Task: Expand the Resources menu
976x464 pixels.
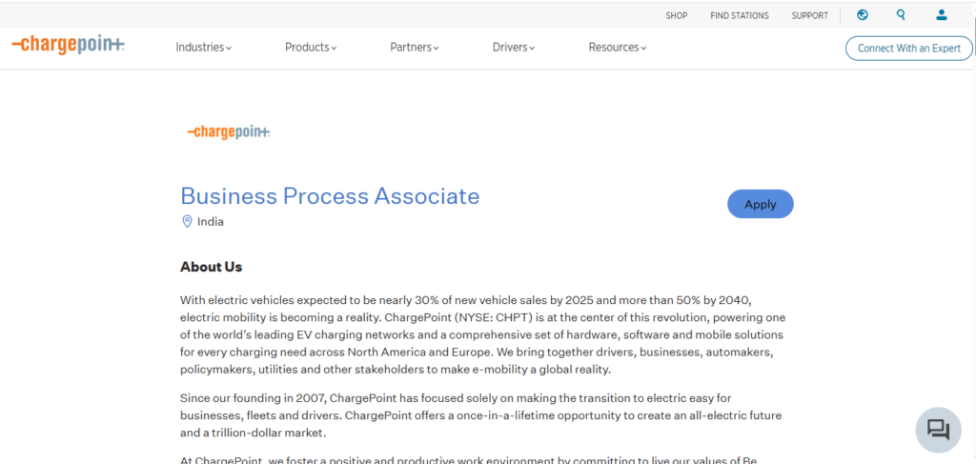Action: 618,48
